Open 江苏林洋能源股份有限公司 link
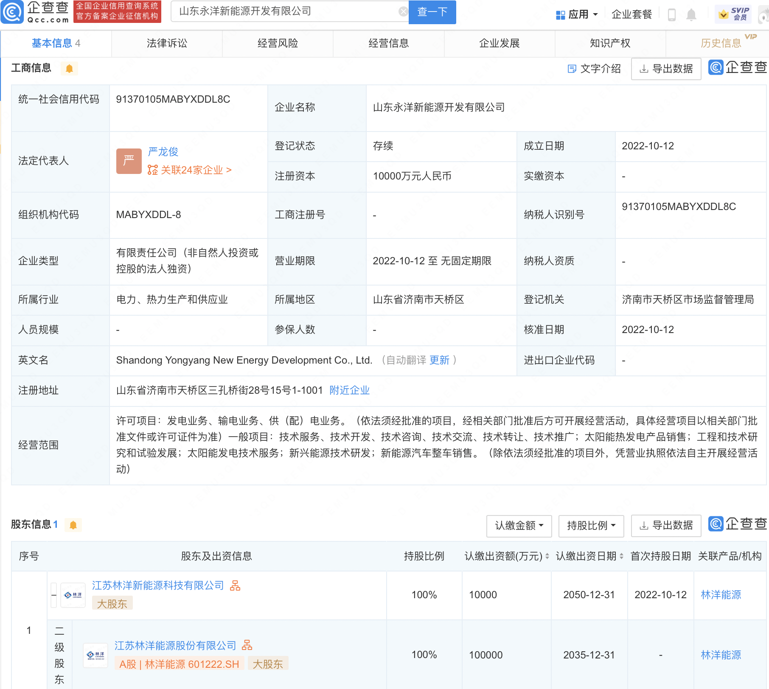The height and width of the screenshot is (689, 769). point(175,646)
